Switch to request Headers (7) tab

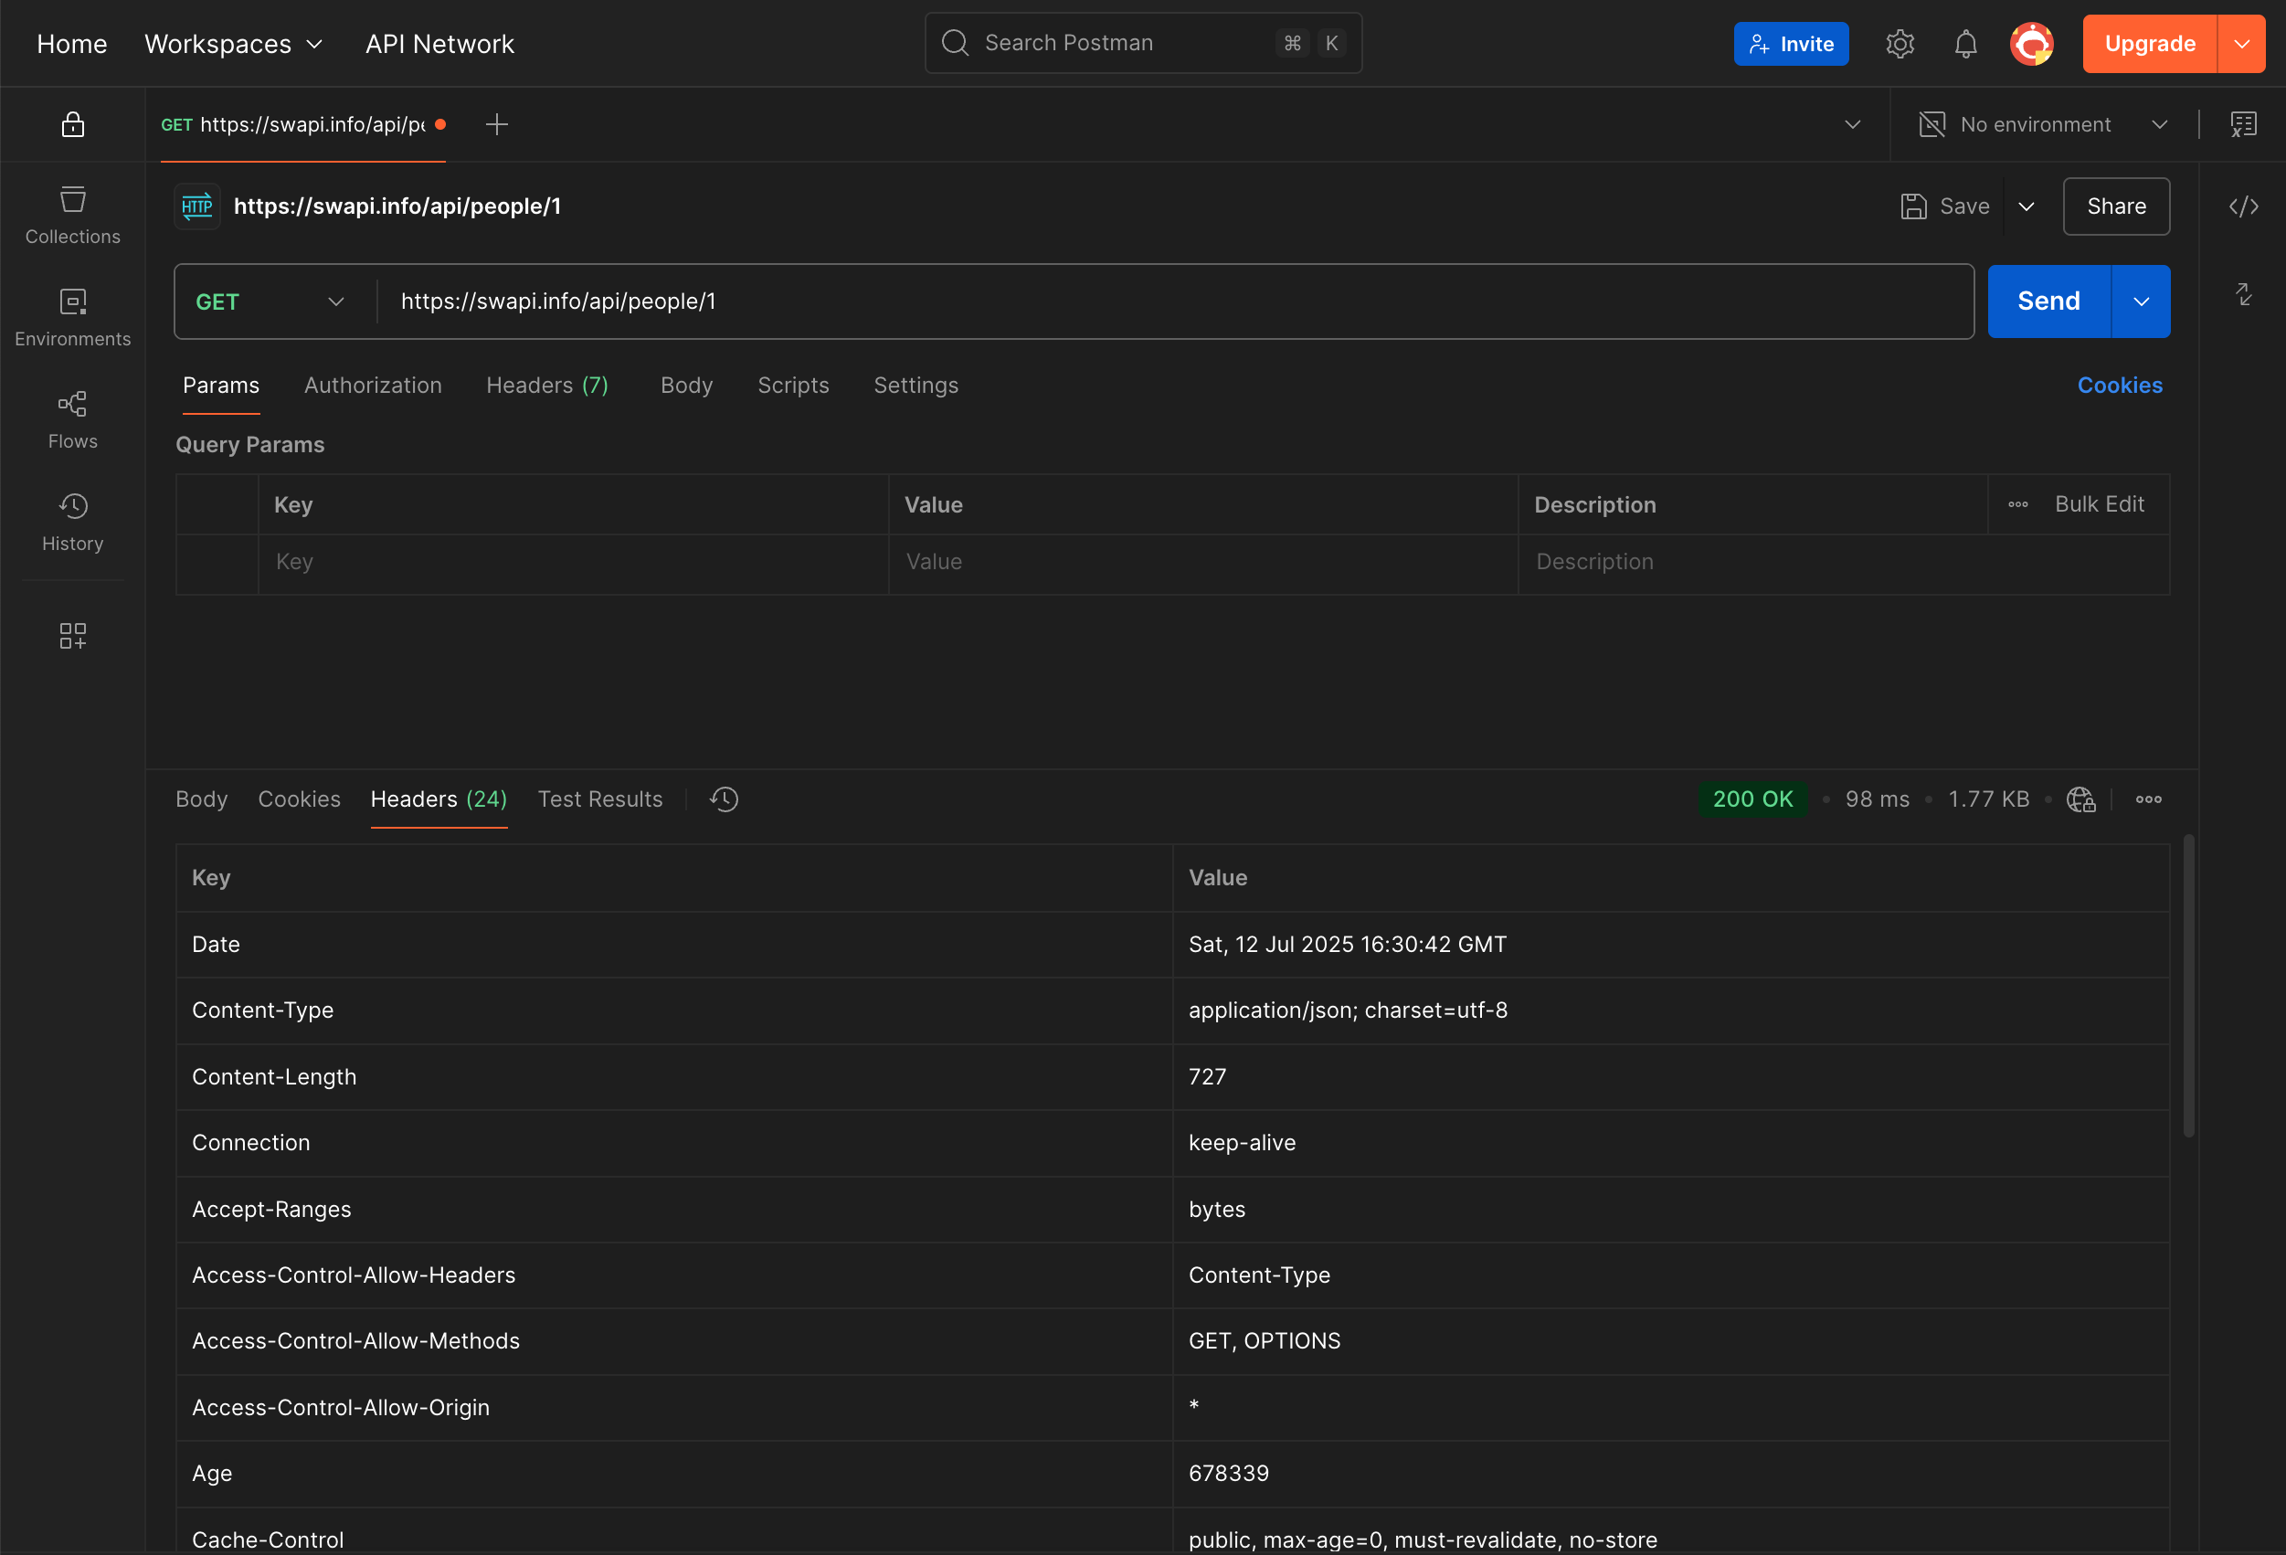(547, 385)
